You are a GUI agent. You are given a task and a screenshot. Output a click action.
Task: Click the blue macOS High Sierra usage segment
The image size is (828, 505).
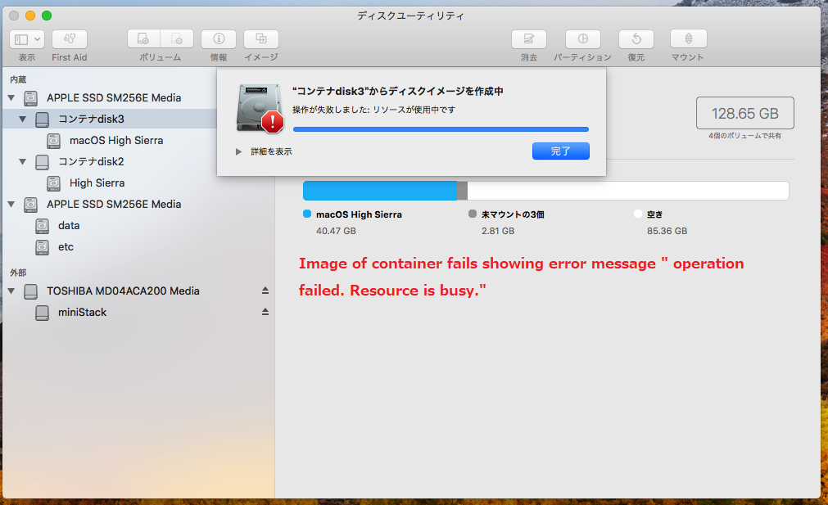point(380,191)
